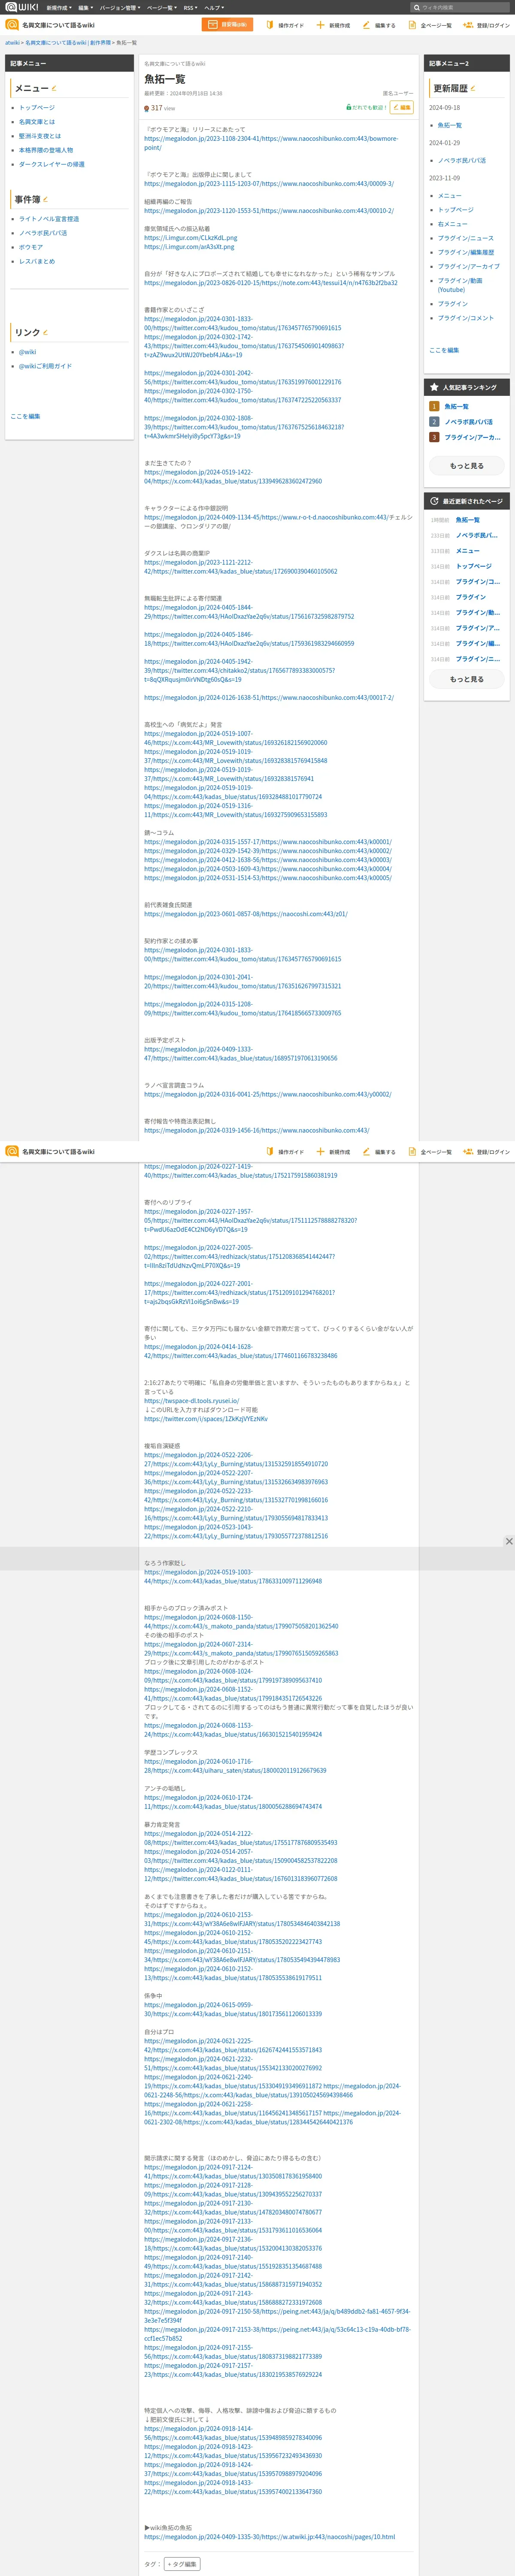The width and height of the screenshot is (515, 2576).
Task: Click もっと見る under 最近更新されたページ
Action: point(466,679)
